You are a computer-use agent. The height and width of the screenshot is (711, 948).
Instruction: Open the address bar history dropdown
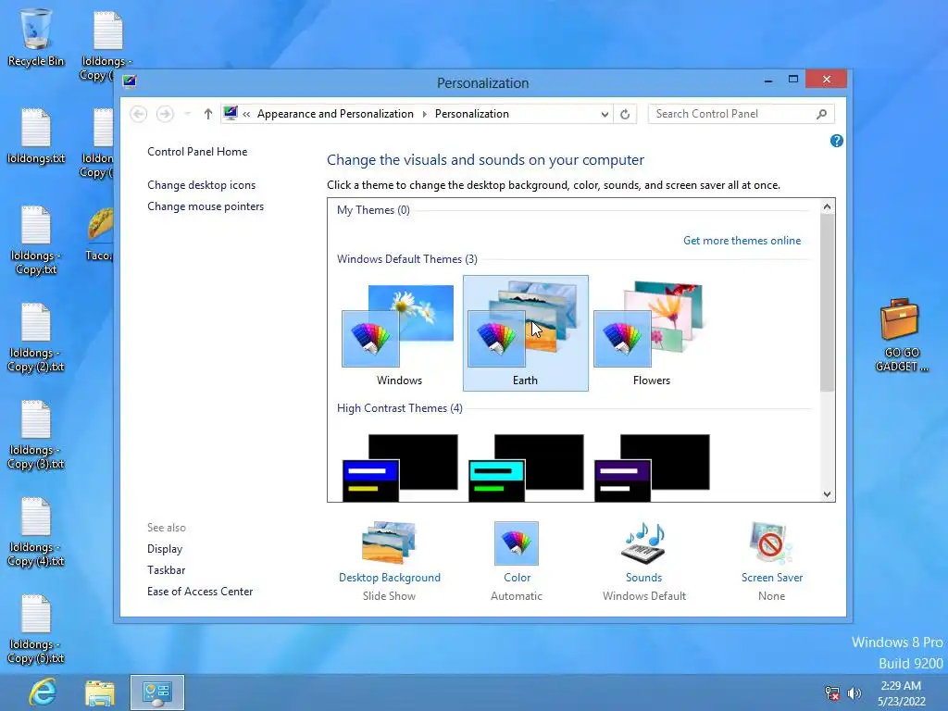coord(604,114)
